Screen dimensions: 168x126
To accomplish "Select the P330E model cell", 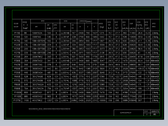I will coord(17,57).
